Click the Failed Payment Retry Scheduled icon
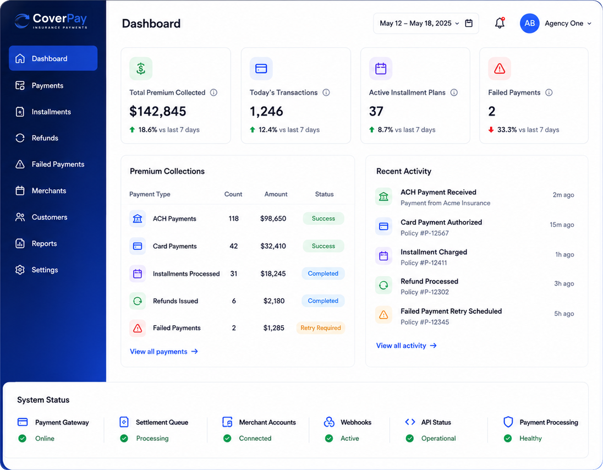Viewport: 603px width, 470px height. click(x=383, y=315)
